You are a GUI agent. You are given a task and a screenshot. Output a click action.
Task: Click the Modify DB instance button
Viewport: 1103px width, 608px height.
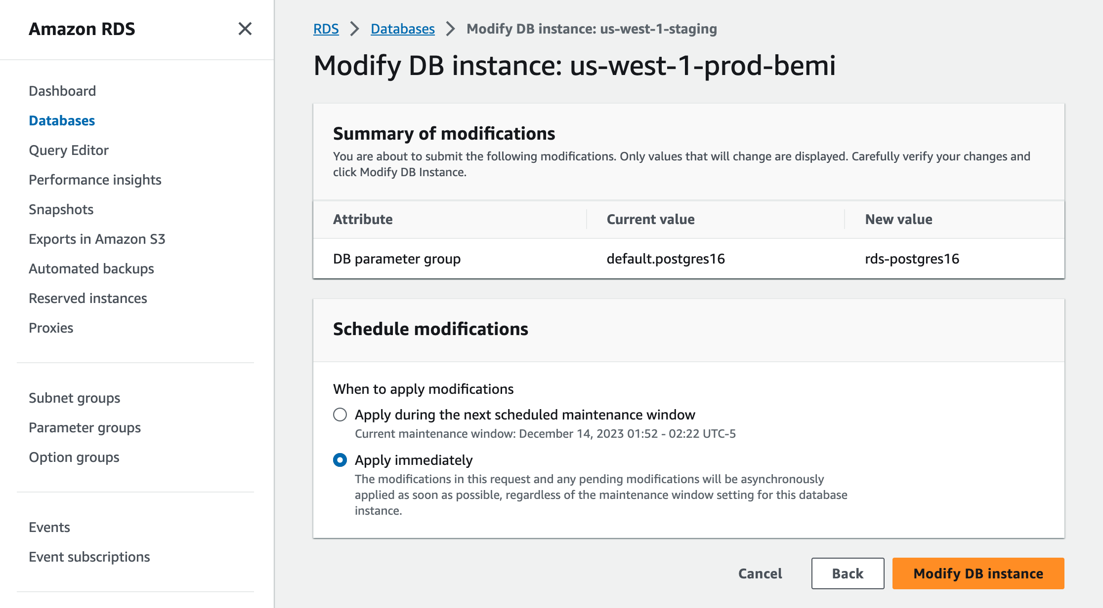tap(978, 573)
